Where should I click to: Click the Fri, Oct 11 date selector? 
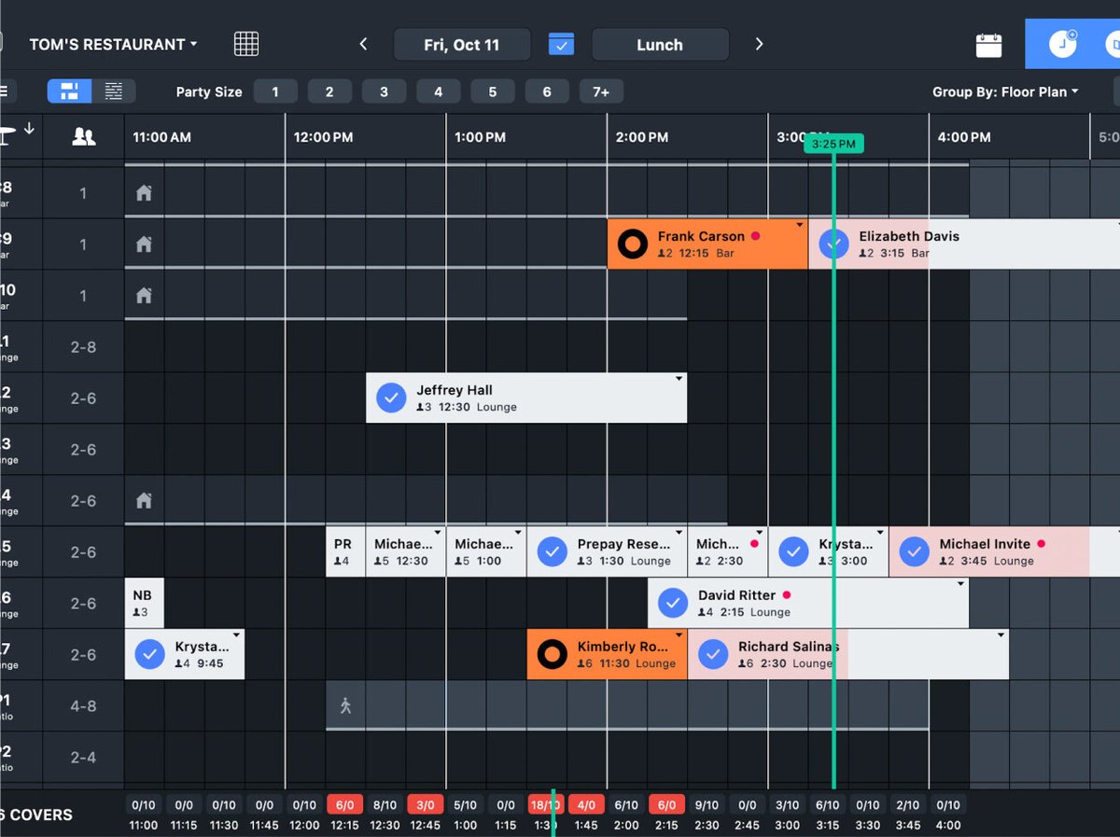[461, 44]
